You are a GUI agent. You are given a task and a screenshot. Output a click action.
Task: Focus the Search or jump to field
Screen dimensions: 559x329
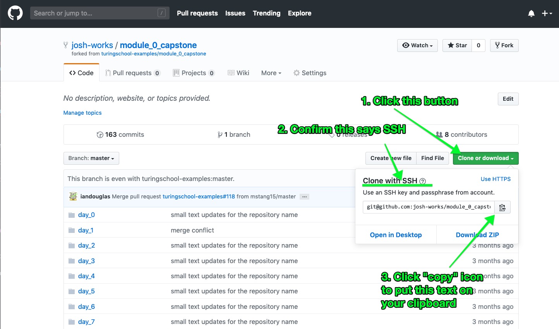[100, 13]
